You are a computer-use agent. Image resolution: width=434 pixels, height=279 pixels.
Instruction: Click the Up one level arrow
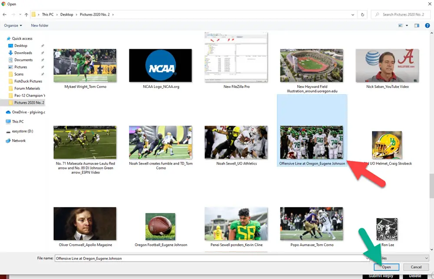coord(26,14)
